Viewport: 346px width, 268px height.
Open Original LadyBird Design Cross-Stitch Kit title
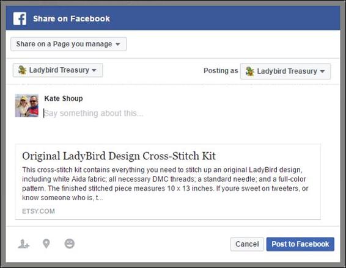point(119,156)
